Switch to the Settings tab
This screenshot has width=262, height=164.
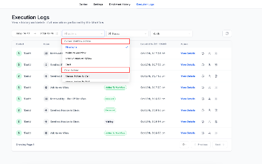tap(98, 4)
